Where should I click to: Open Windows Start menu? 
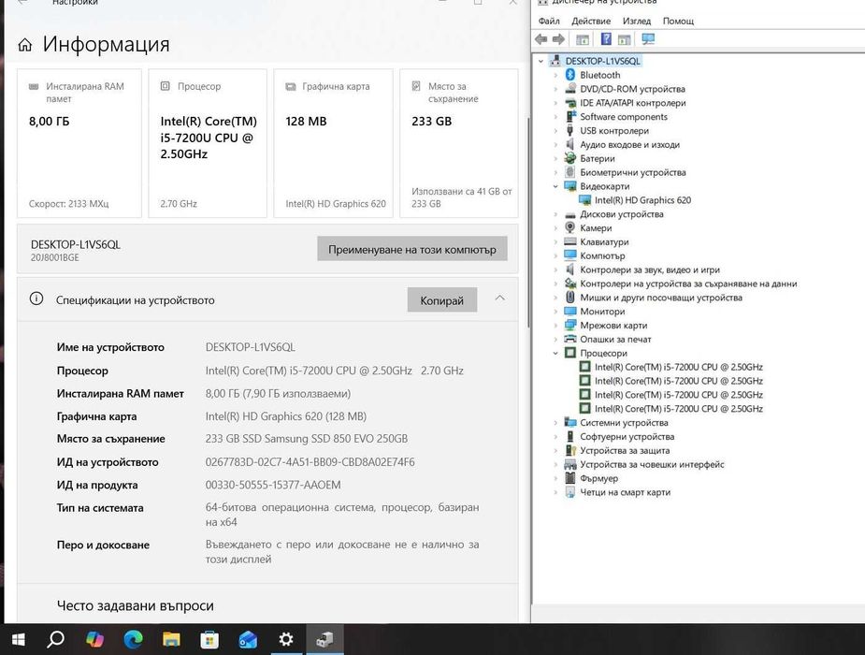(x=18, y=639)
